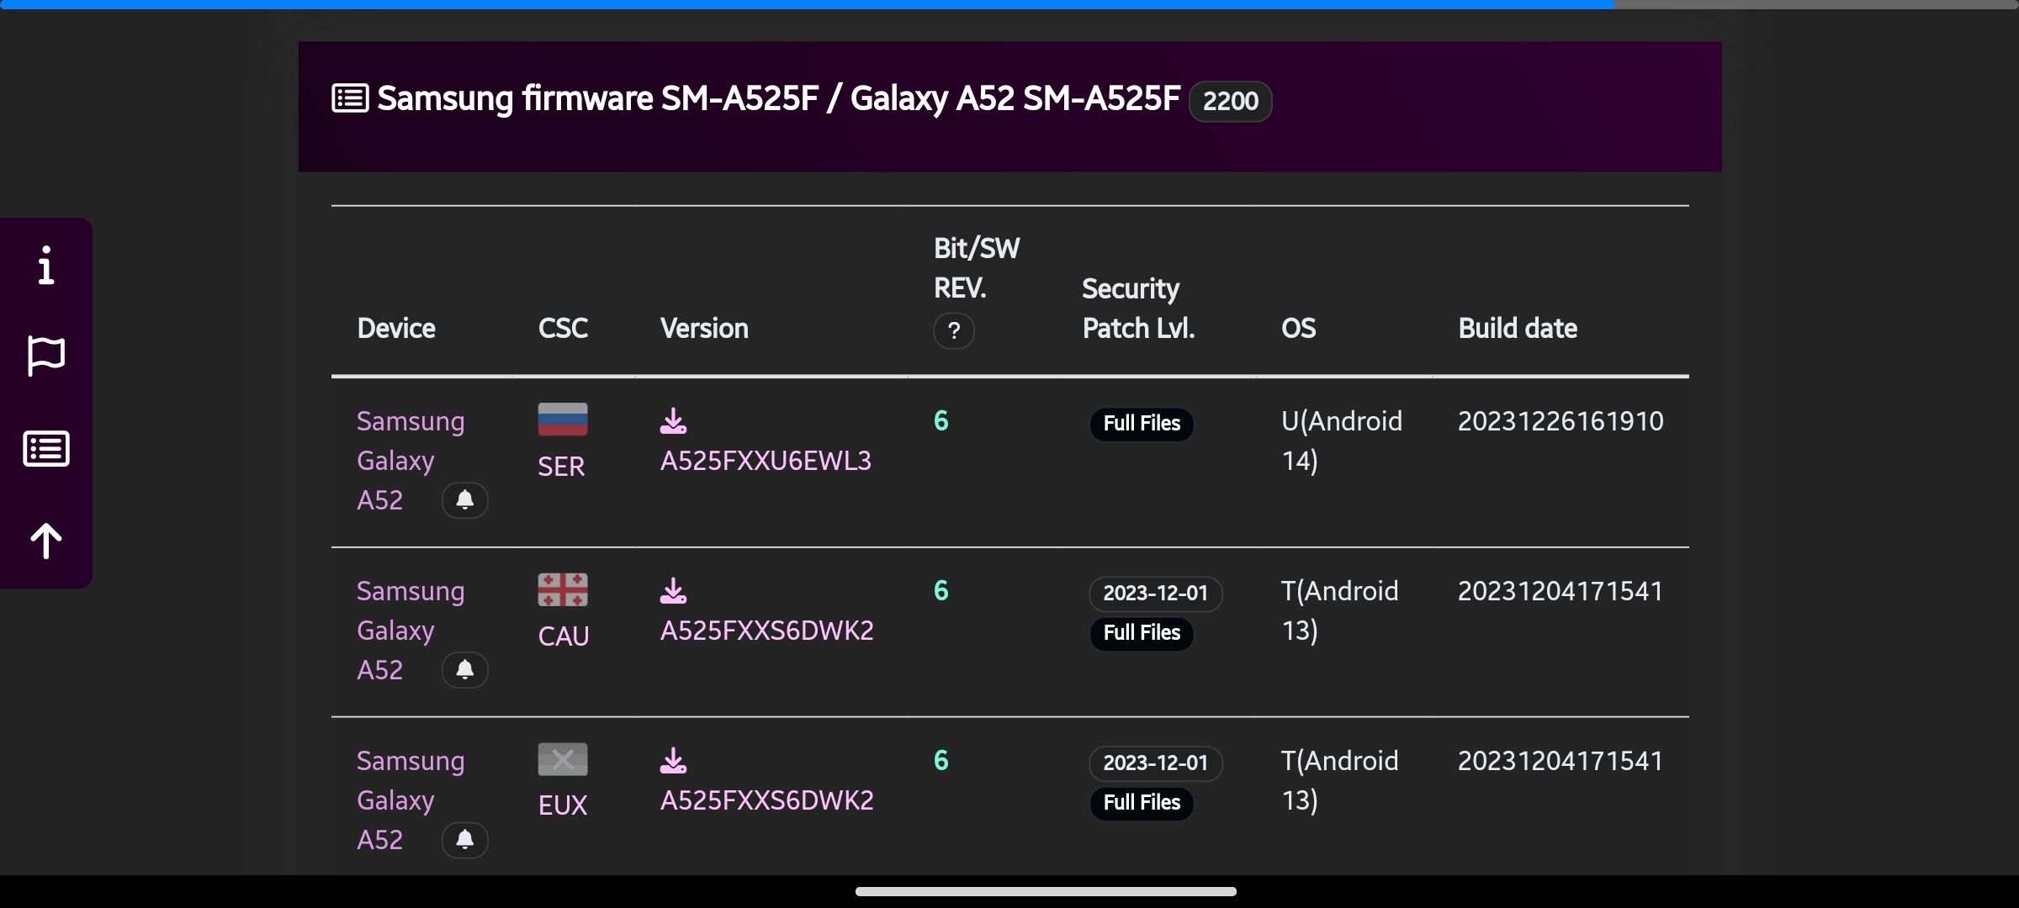
Task: Select the flag report icon in the sidebar
Action: click(45, 356)
